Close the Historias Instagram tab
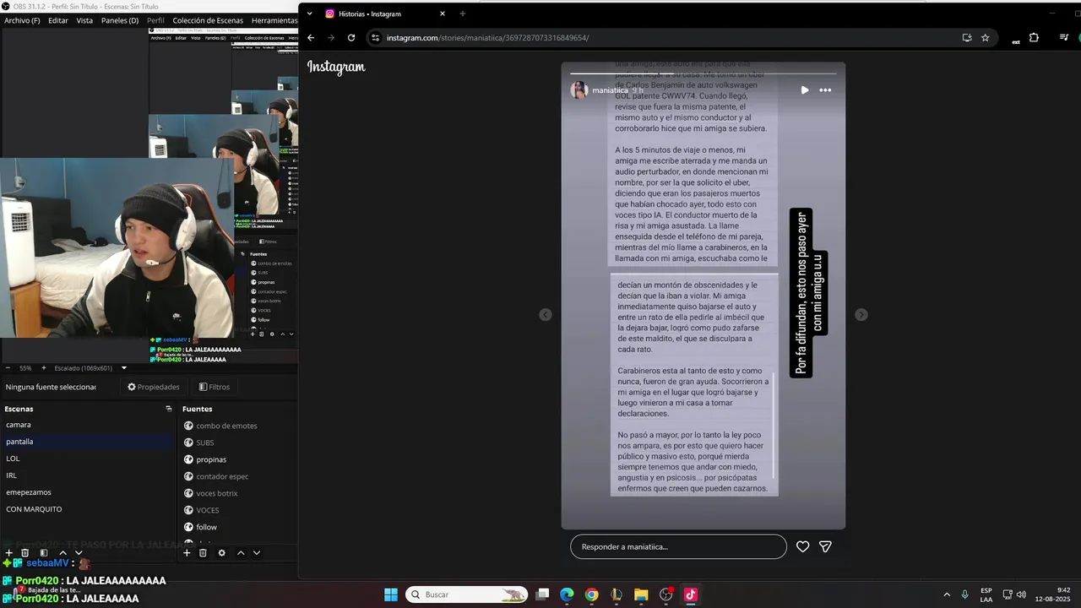The width and height of the screenshot is (1081, 608). tap(443, 14)
